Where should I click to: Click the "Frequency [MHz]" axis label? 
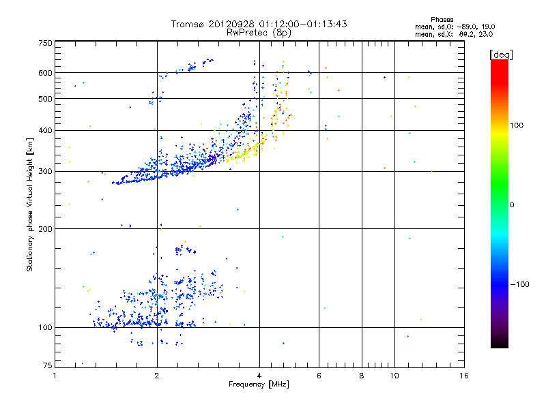[259, 384]
